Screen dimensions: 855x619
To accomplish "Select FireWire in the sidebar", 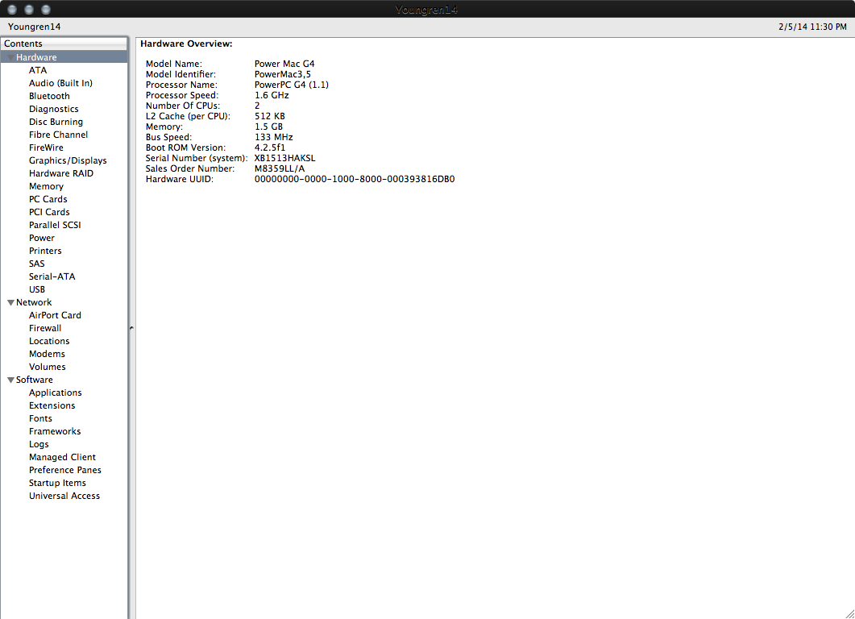I will coord(46,147).
